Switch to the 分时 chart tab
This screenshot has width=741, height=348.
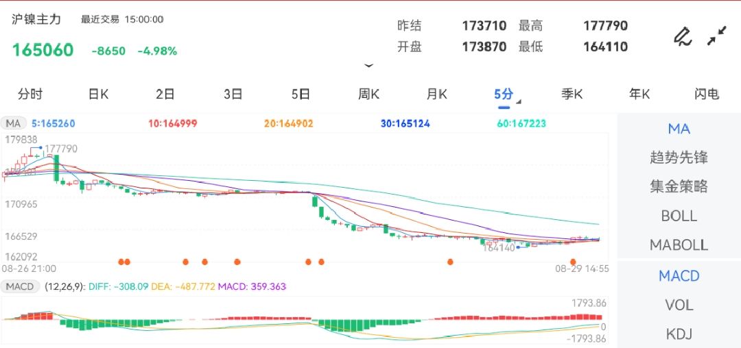[x=30, y=95]
